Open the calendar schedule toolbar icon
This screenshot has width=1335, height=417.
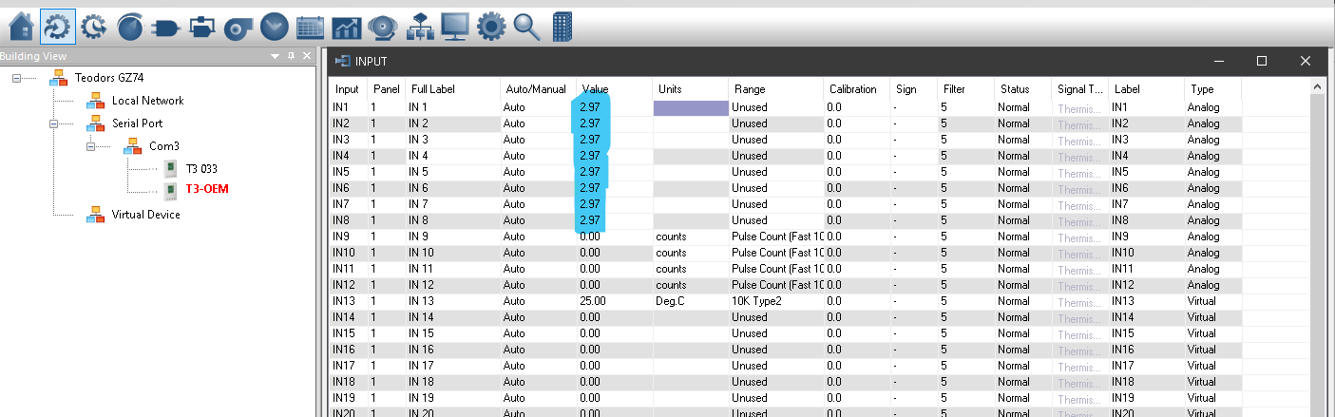311,26
